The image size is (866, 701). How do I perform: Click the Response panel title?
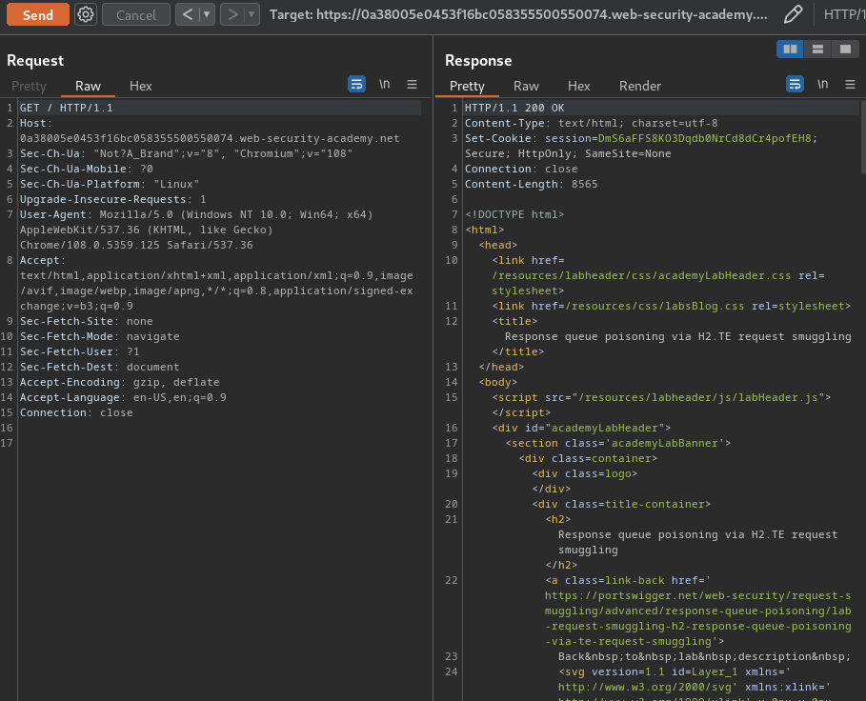click(x=478, y=60)
